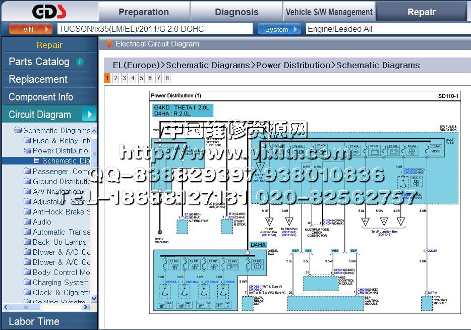Jump to diagram page 8
The width and height of the screenshot is (471, 330).
(167, 78)
